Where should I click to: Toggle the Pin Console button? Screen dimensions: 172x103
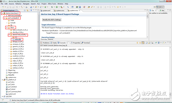point(156,43)
